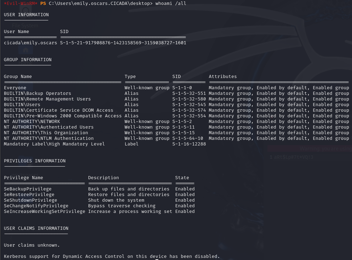Click the SID S-1-16-12288 value

[189, 144]
